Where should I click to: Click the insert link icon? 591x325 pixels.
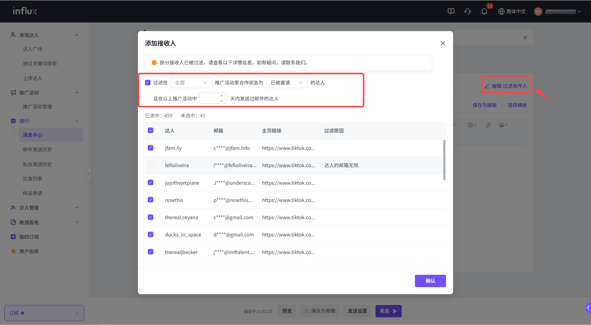pos(488,125)
